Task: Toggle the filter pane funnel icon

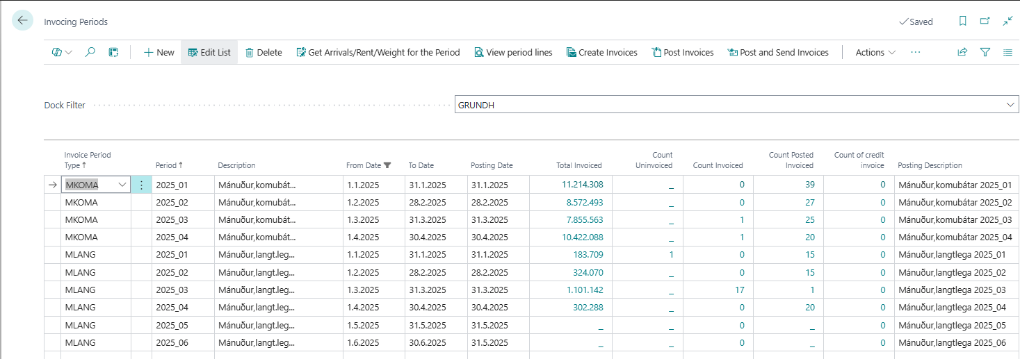Action: tap(985, 52)
